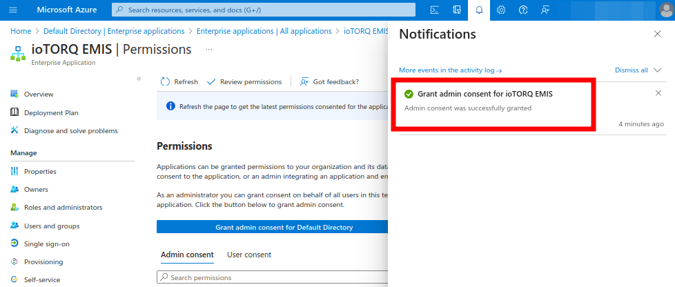675x287 pixels.
Task: Click the info icon in the refresh banner
Action: pyautogui.click(x=171, y=106)
